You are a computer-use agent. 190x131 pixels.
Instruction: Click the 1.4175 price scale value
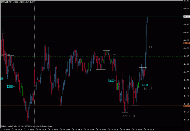point(186,41)
